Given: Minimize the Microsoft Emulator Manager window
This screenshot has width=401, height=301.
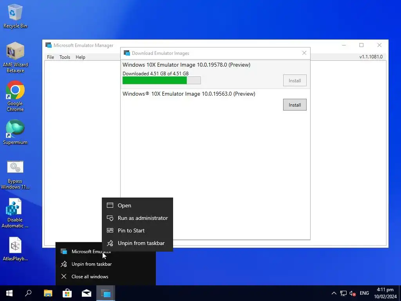Looking at the screenshot, I should (x=344, y=45).
